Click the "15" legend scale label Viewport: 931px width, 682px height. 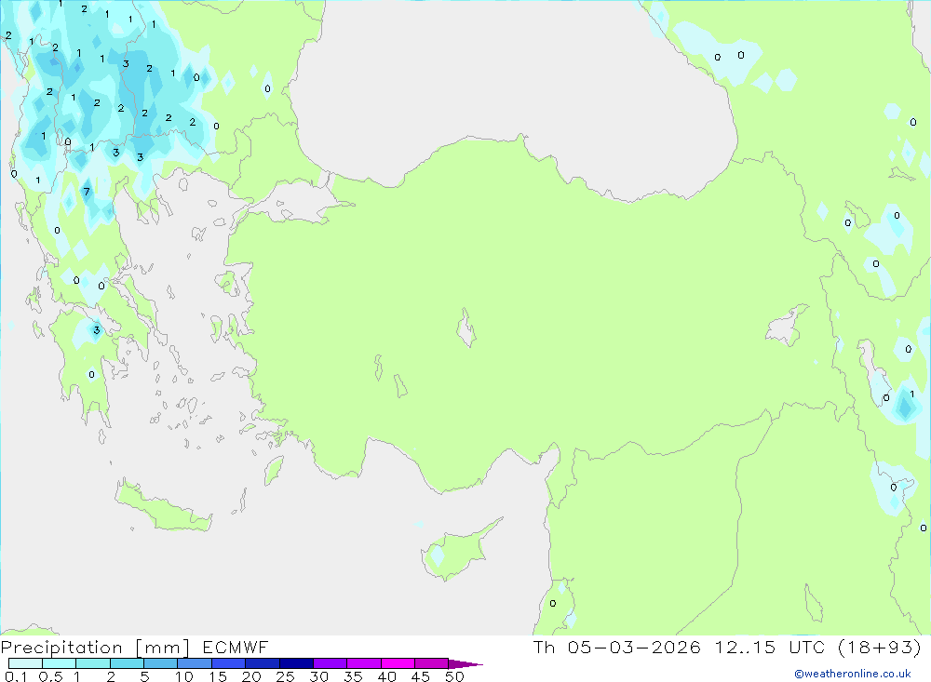[x=218, y=676]
